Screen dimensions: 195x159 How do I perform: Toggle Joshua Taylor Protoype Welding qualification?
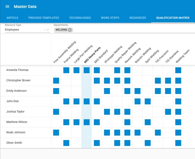click(107, 112)
